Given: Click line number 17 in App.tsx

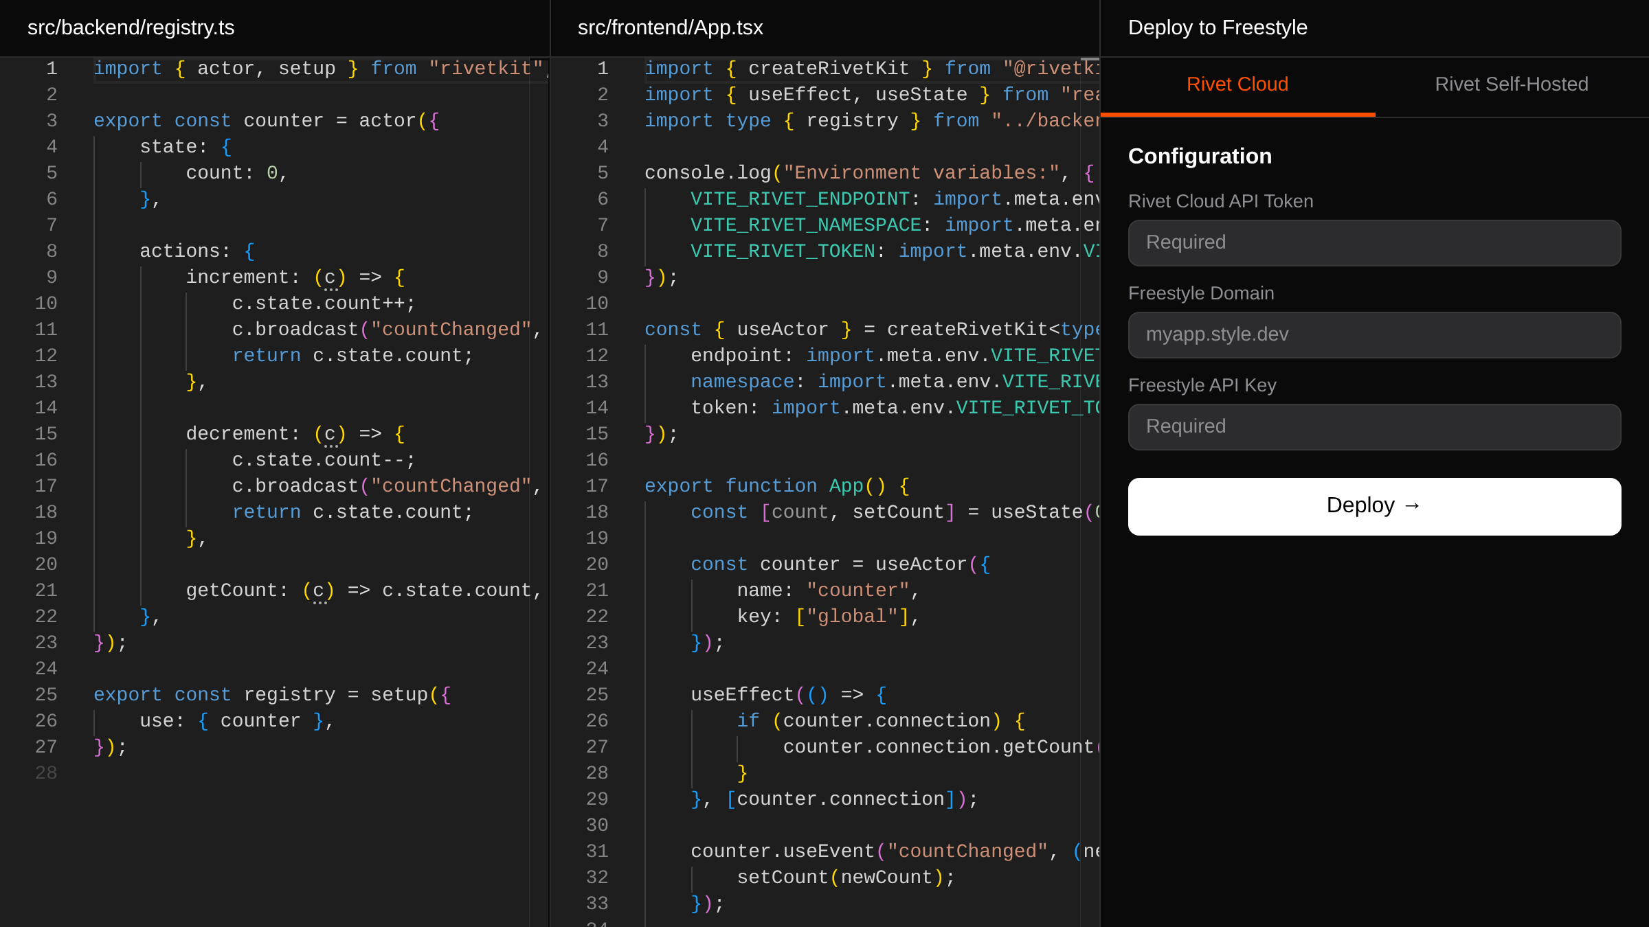Looking at the screenshot, I should pyautogui.click(x=596, y=485).
